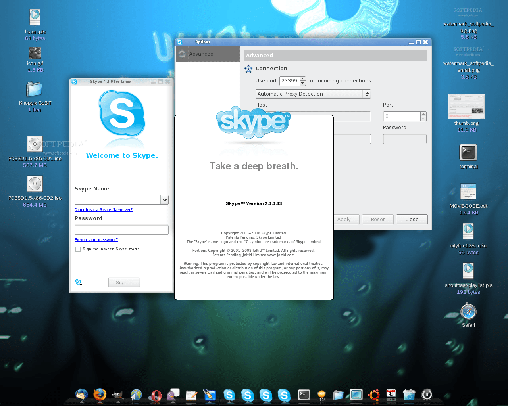Viewport: 508px width, 406px height.
Task: Open the thumb.png desktop thumbnail
Action: pyautogui.click(x=466, y=107)
